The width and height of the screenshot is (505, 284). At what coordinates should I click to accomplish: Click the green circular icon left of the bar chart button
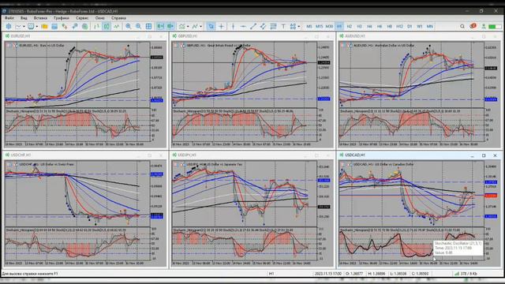tap(84, 26)
